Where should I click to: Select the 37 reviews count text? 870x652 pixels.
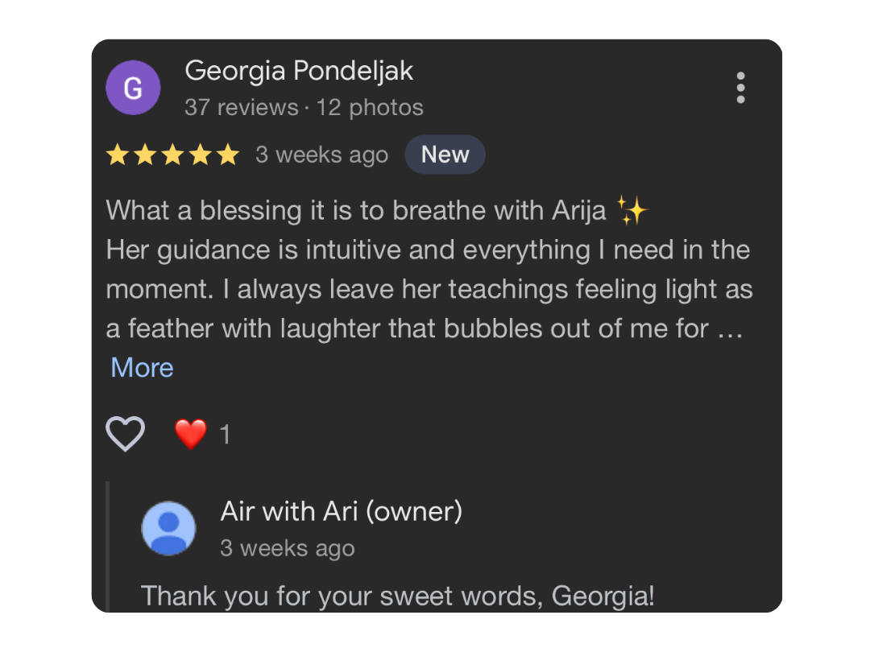point(241,107)
